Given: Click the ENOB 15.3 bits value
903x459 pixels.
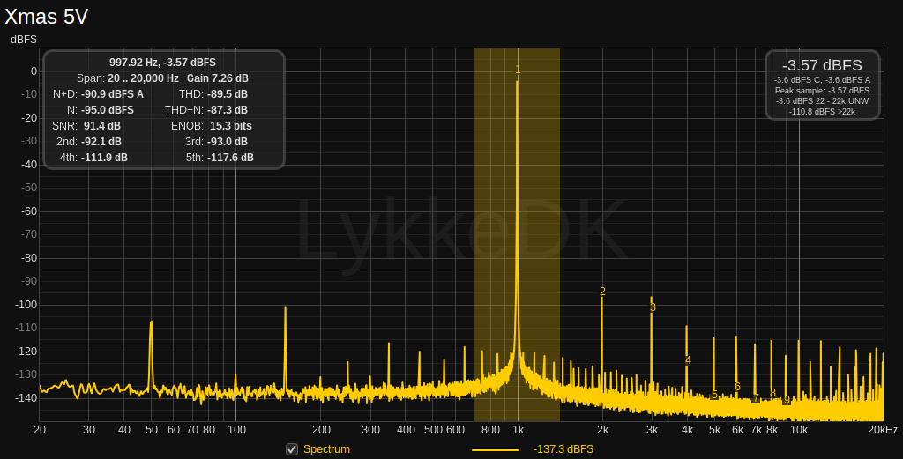Looking at the screenshot, I should pos(231,125).
